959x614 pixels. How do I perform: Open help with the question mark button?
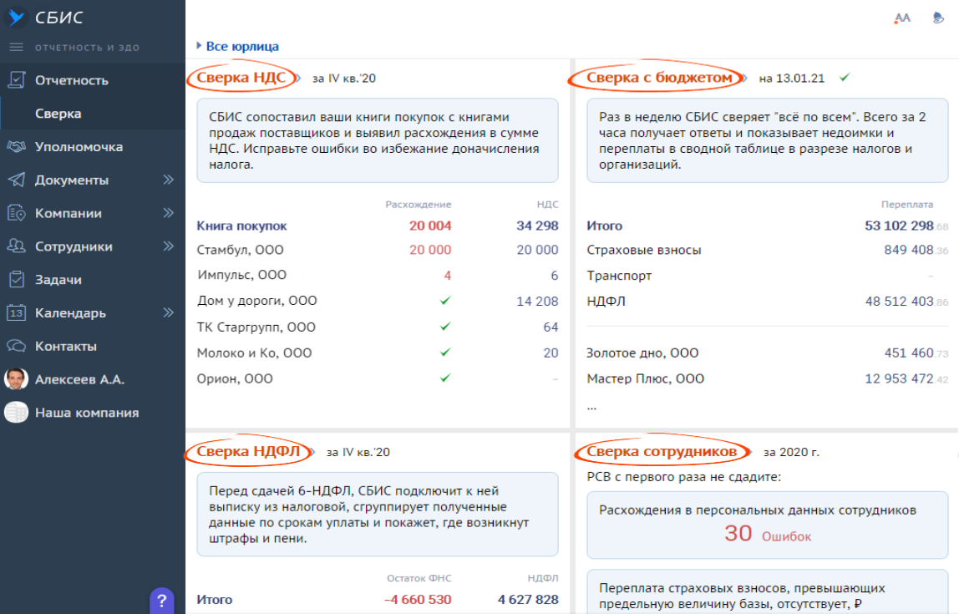tap(161, 600)
